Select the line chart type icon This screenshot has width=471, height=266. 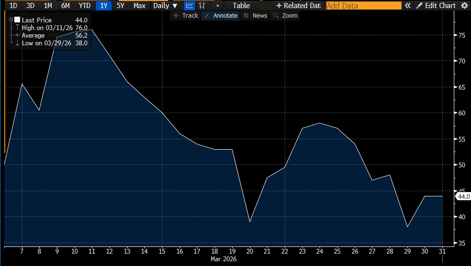pos(190,5)
